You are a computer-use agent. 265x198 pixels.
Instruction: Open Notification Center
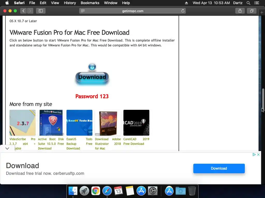click(257, 3)
